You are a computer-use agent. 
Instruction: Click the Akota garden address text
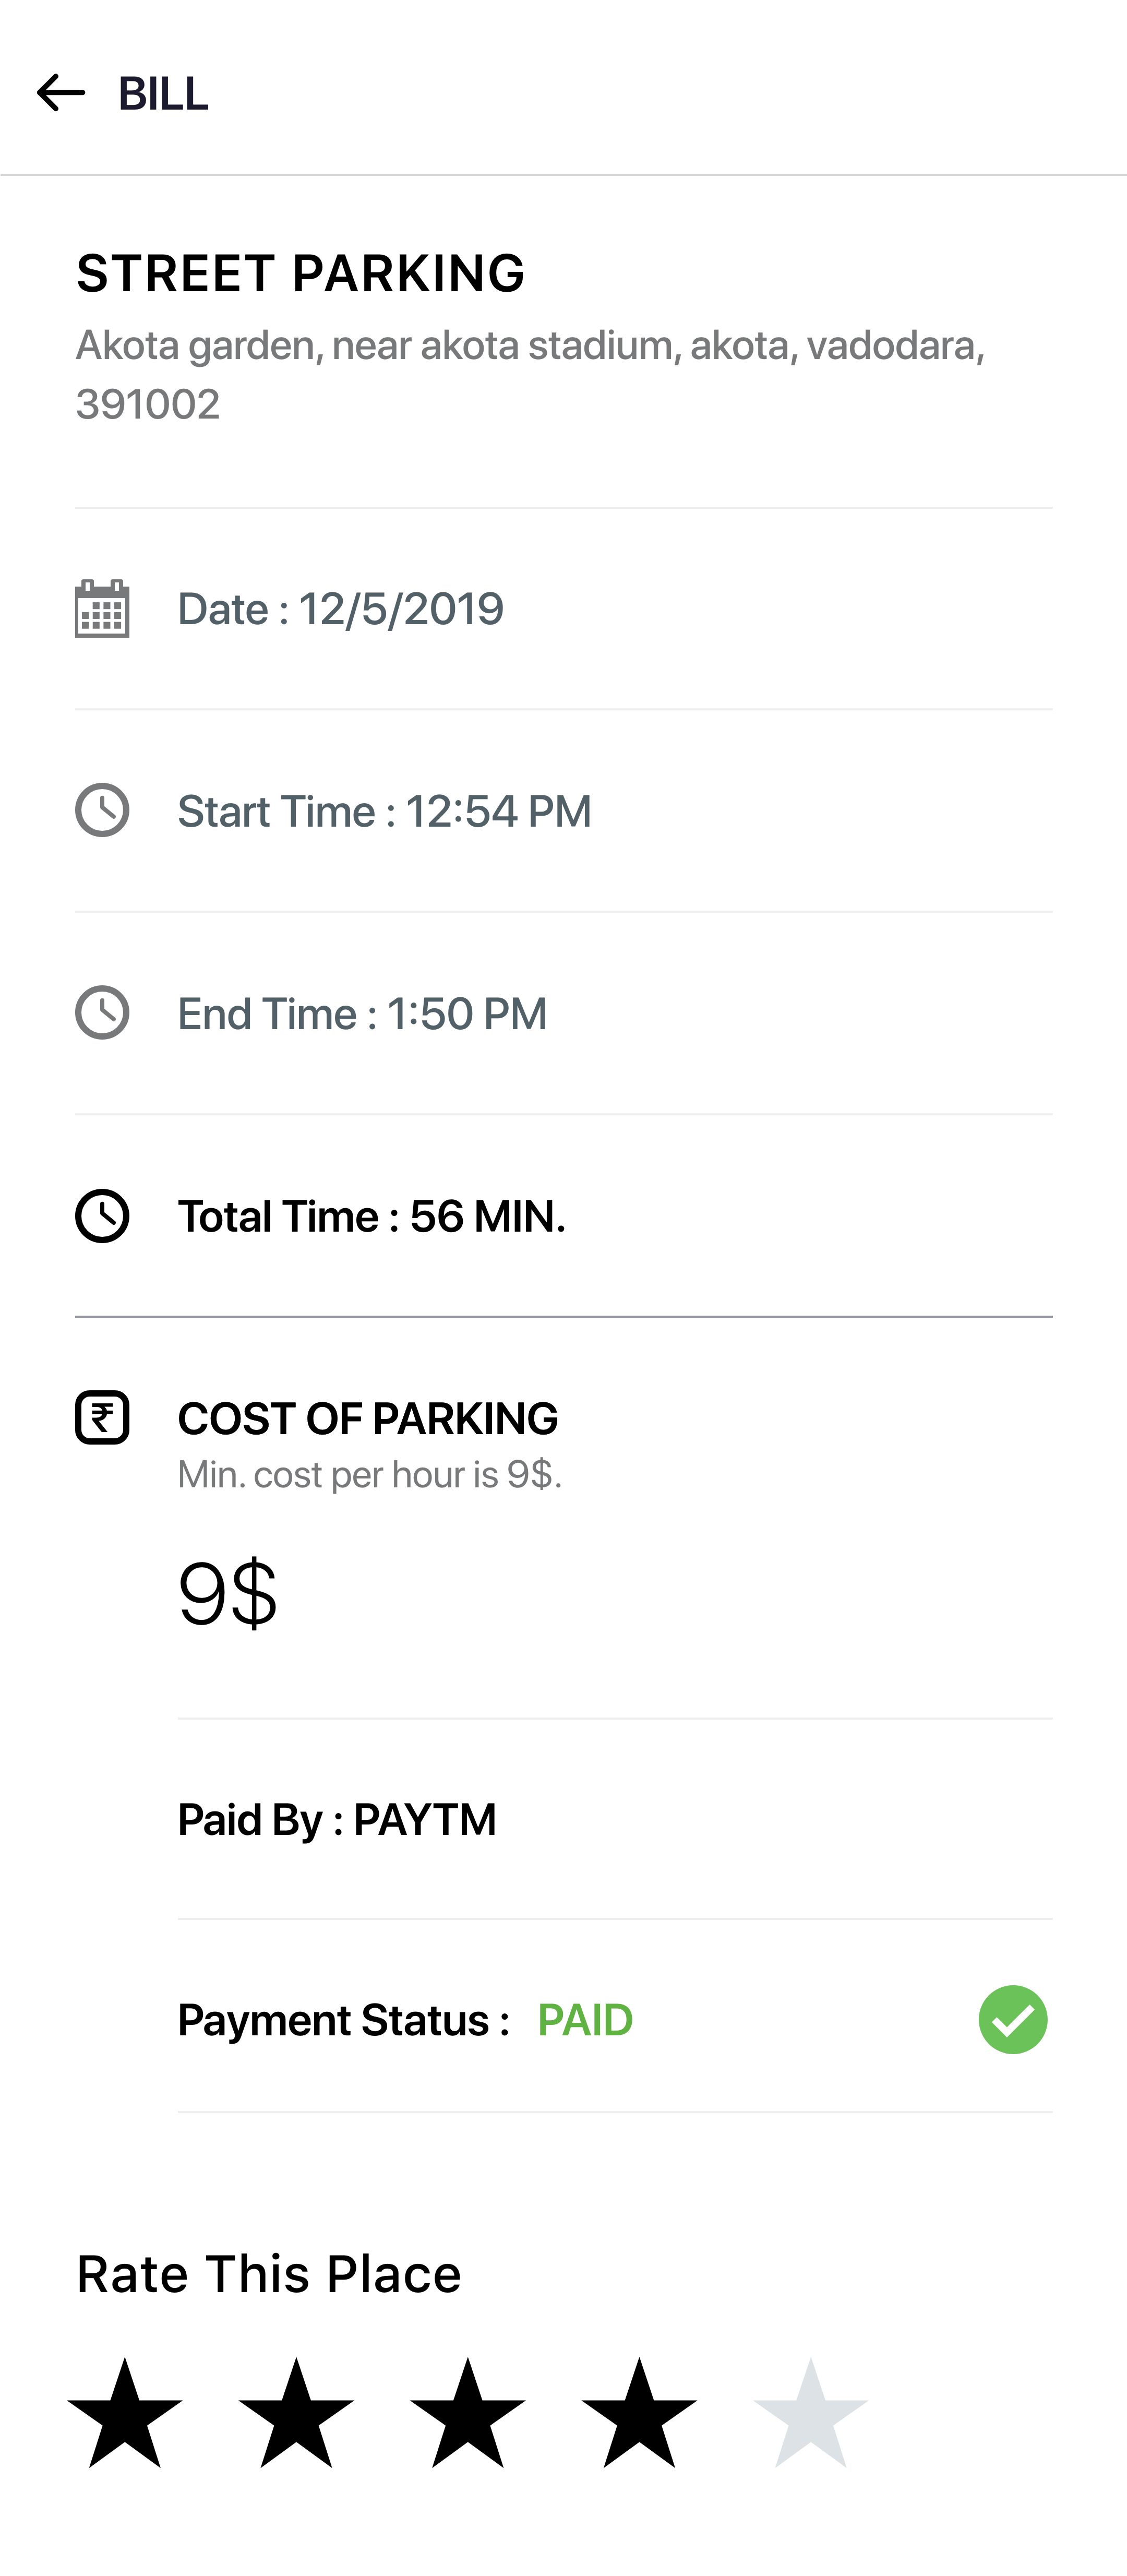[x=530, y=374]
